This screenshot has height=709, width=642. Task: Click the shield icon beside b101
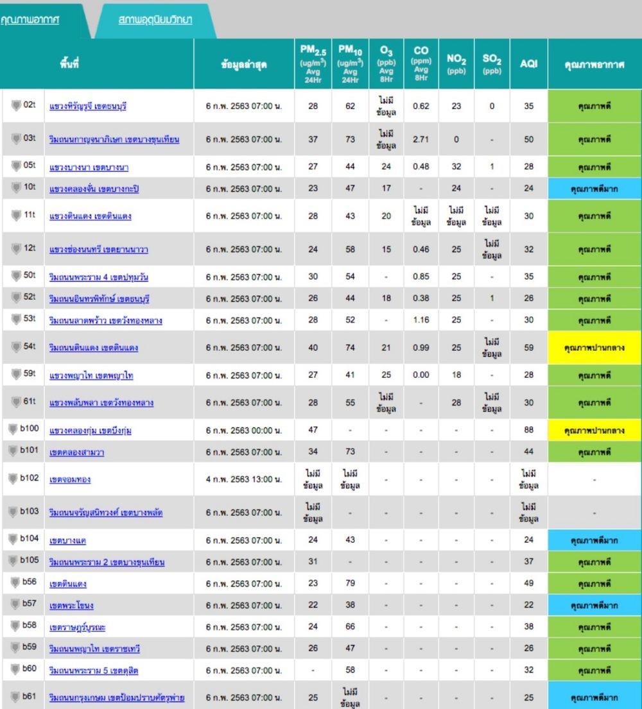click(x=13, y=451)
